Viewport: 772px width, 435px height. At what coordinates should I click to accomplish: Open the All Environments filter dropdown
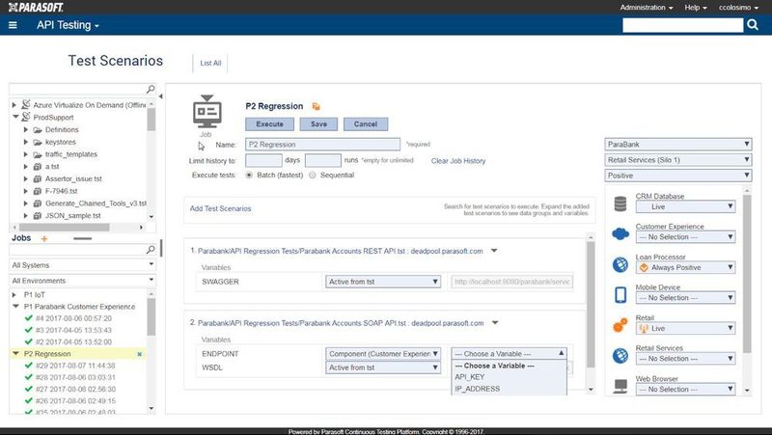[x=83, y=281]
